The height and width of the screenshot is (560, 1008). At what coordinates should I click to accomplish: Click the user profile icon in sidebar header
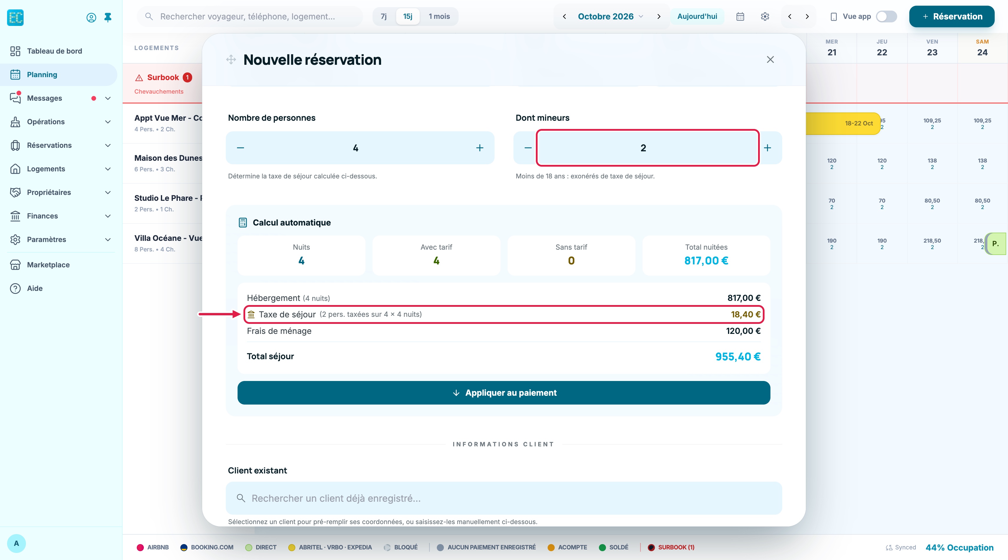(x=91, y=17)
